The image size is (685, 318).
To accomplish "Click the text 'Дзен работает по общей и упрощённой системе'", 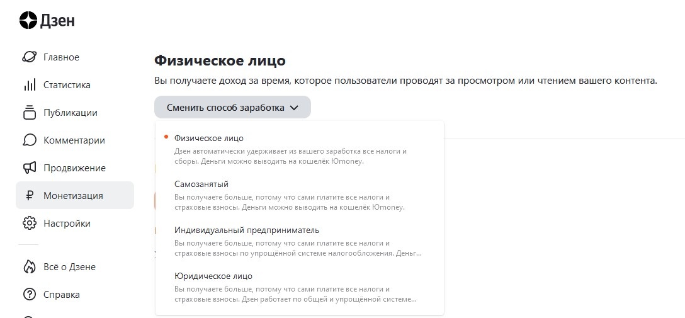I will tap(331, 300).
